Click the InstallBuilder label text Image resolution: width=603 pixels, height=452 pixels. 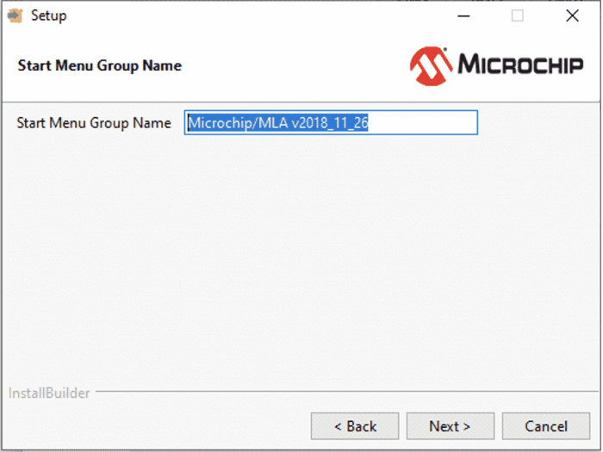[49, 393]
